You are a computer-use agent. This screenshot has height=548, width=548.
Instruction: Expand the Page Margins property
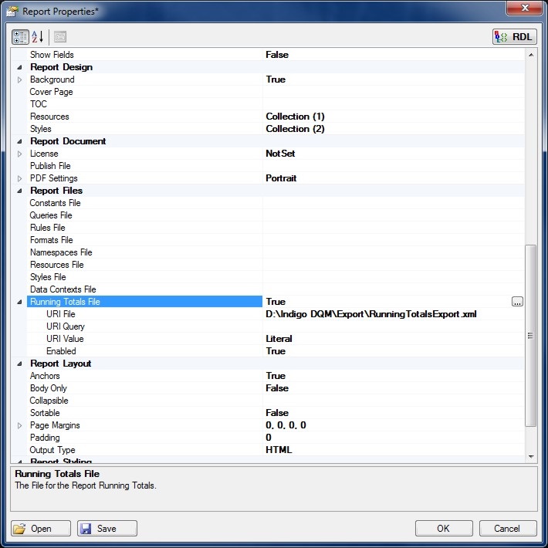20,425
